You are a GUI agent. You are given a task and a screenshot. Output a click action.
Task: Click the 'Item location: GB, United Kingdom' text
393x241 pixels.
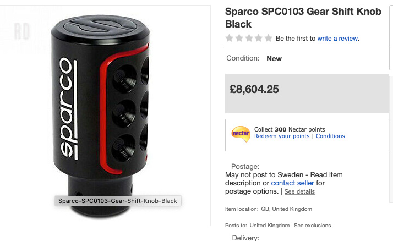269,209
